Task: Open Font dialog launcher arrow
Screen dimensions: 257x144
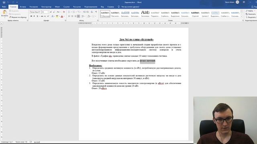Action: coord(65,20)
